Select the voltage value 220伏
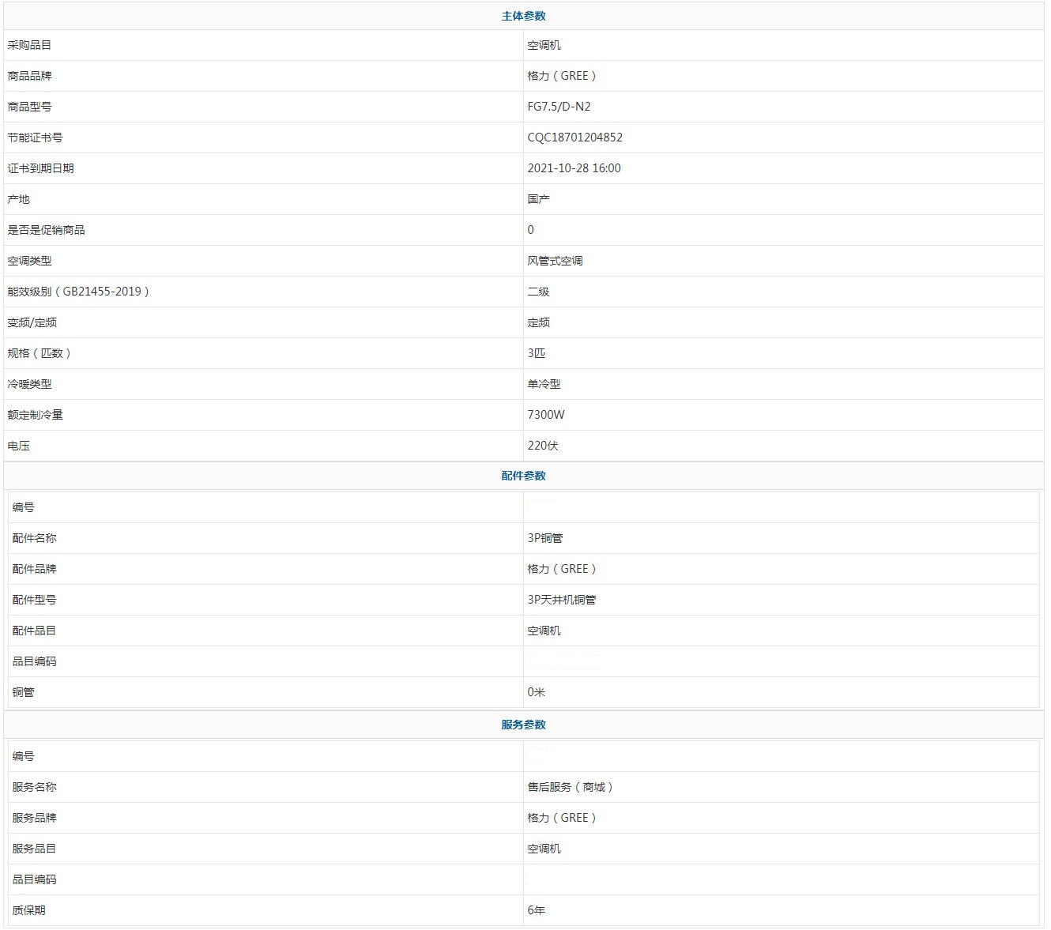Screen dimensions: 1051x930 pos(542,446)
